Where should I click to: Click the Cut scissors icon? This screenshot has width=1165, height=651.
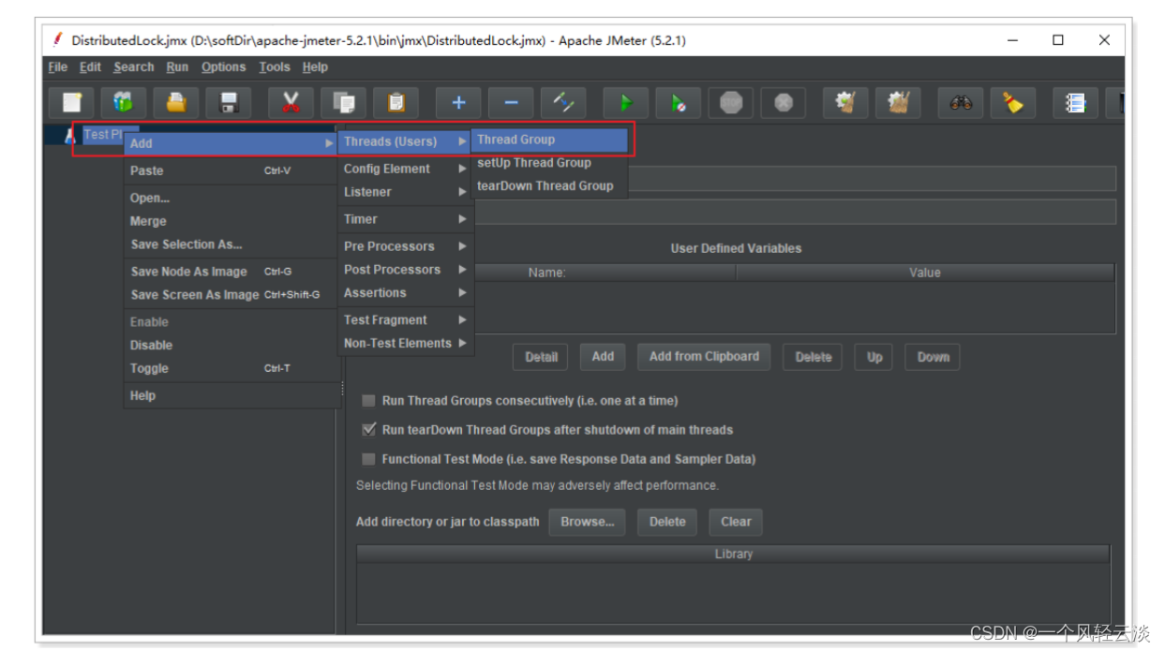[x=291, y=102]
